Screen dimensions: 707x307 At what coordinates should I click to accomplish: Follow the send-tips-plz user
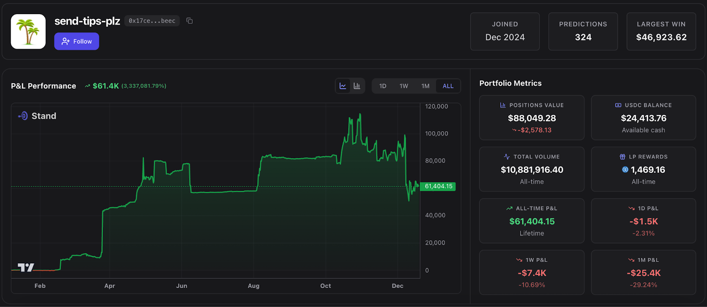click(x=76, y=41)
